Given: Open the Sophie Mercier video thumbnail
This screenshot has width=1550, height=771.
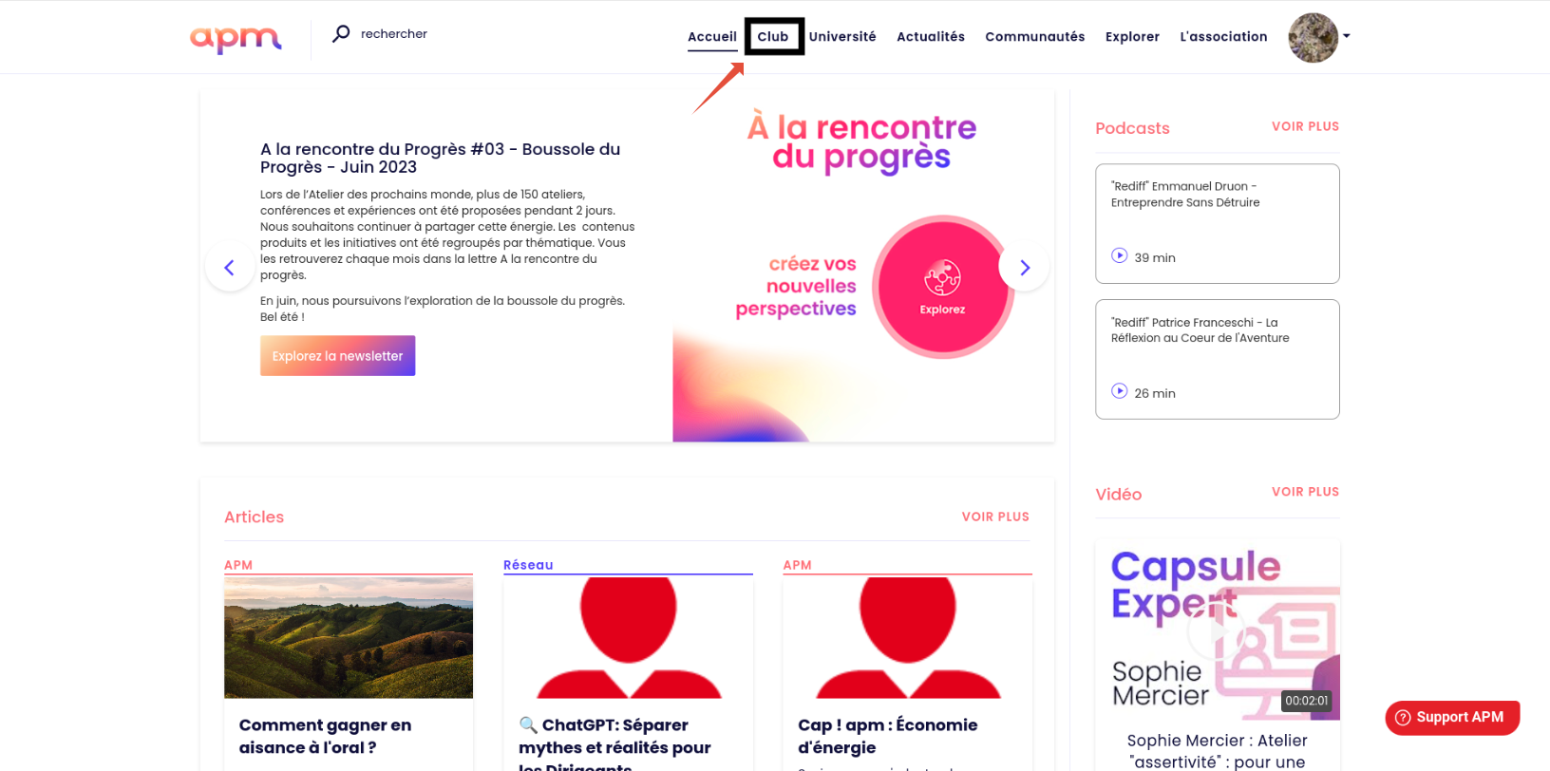Looking at the screenshot, I should coord(1217,630).
